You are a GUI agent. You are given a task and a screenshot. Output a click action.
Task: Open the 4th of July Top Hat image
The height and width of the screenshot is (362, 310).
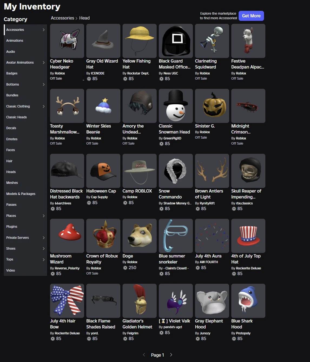click(x=248, y=236)
